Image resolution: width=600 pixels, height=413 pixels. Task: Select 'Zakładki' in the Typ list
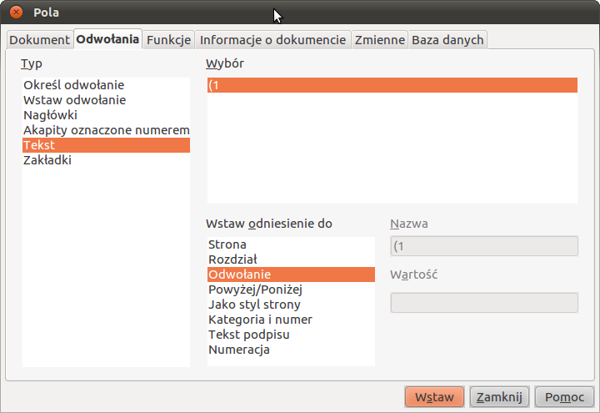[x=47, y=160]
